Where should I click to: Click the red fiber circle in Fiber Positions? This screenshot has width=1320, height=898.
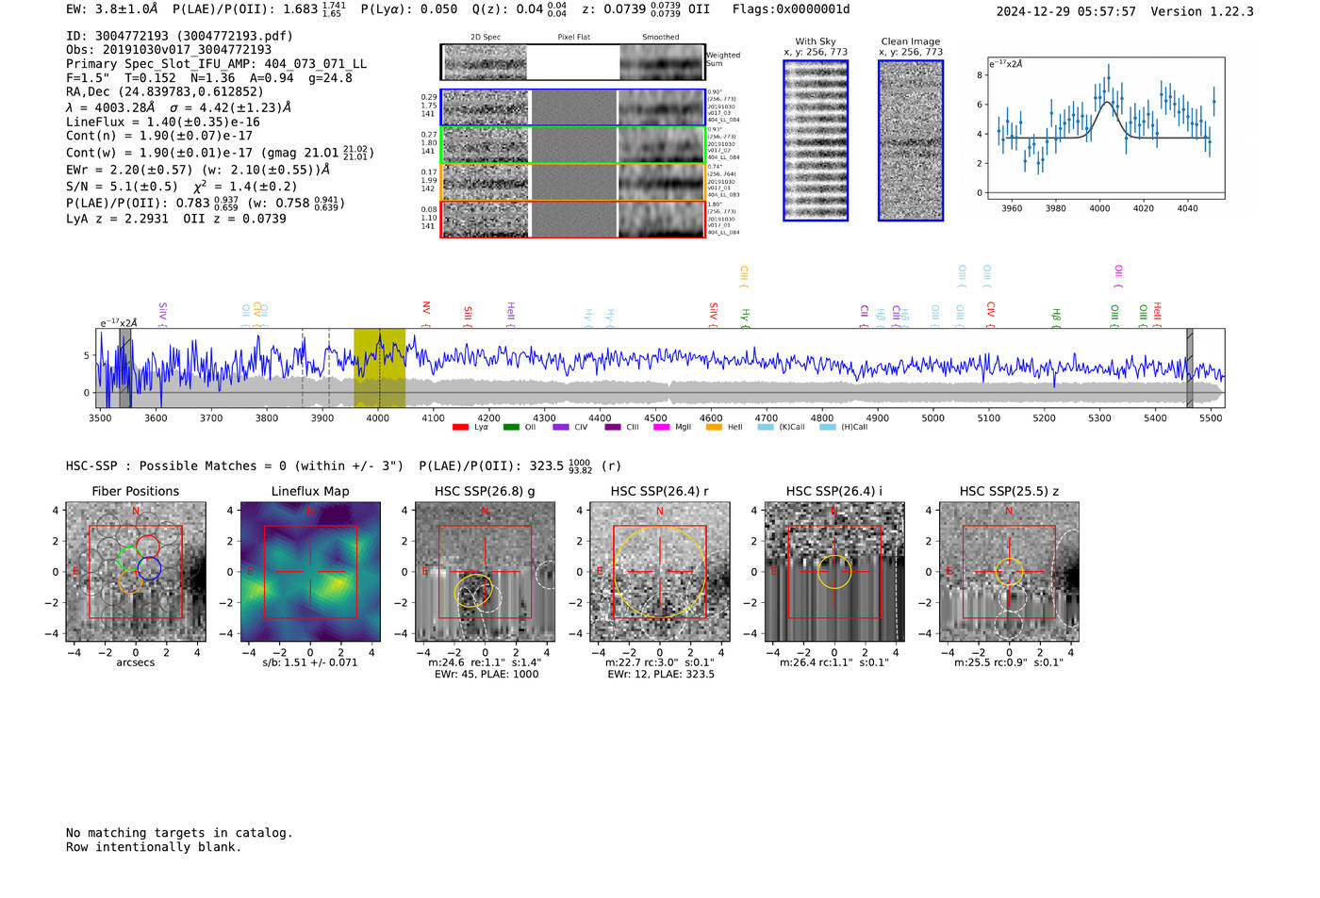tap(147, 547)
